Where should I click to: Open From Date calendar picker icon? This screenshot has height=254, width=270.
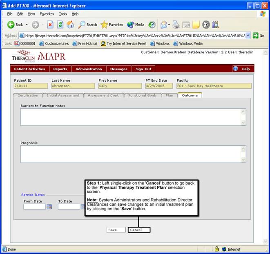point(49,207)
